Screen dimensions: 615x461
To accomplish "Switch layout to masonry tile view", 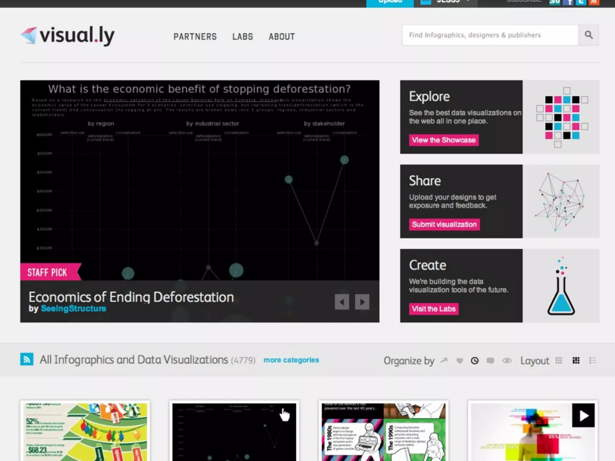I will [x=576, y=360].
